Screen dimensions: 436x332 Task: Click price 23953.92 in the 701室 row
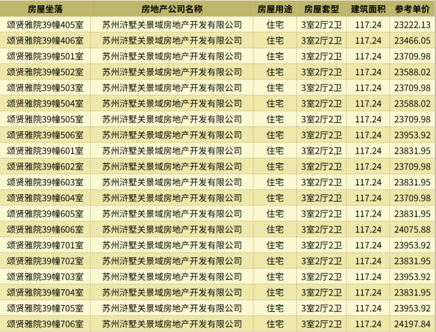pos(412,245)
